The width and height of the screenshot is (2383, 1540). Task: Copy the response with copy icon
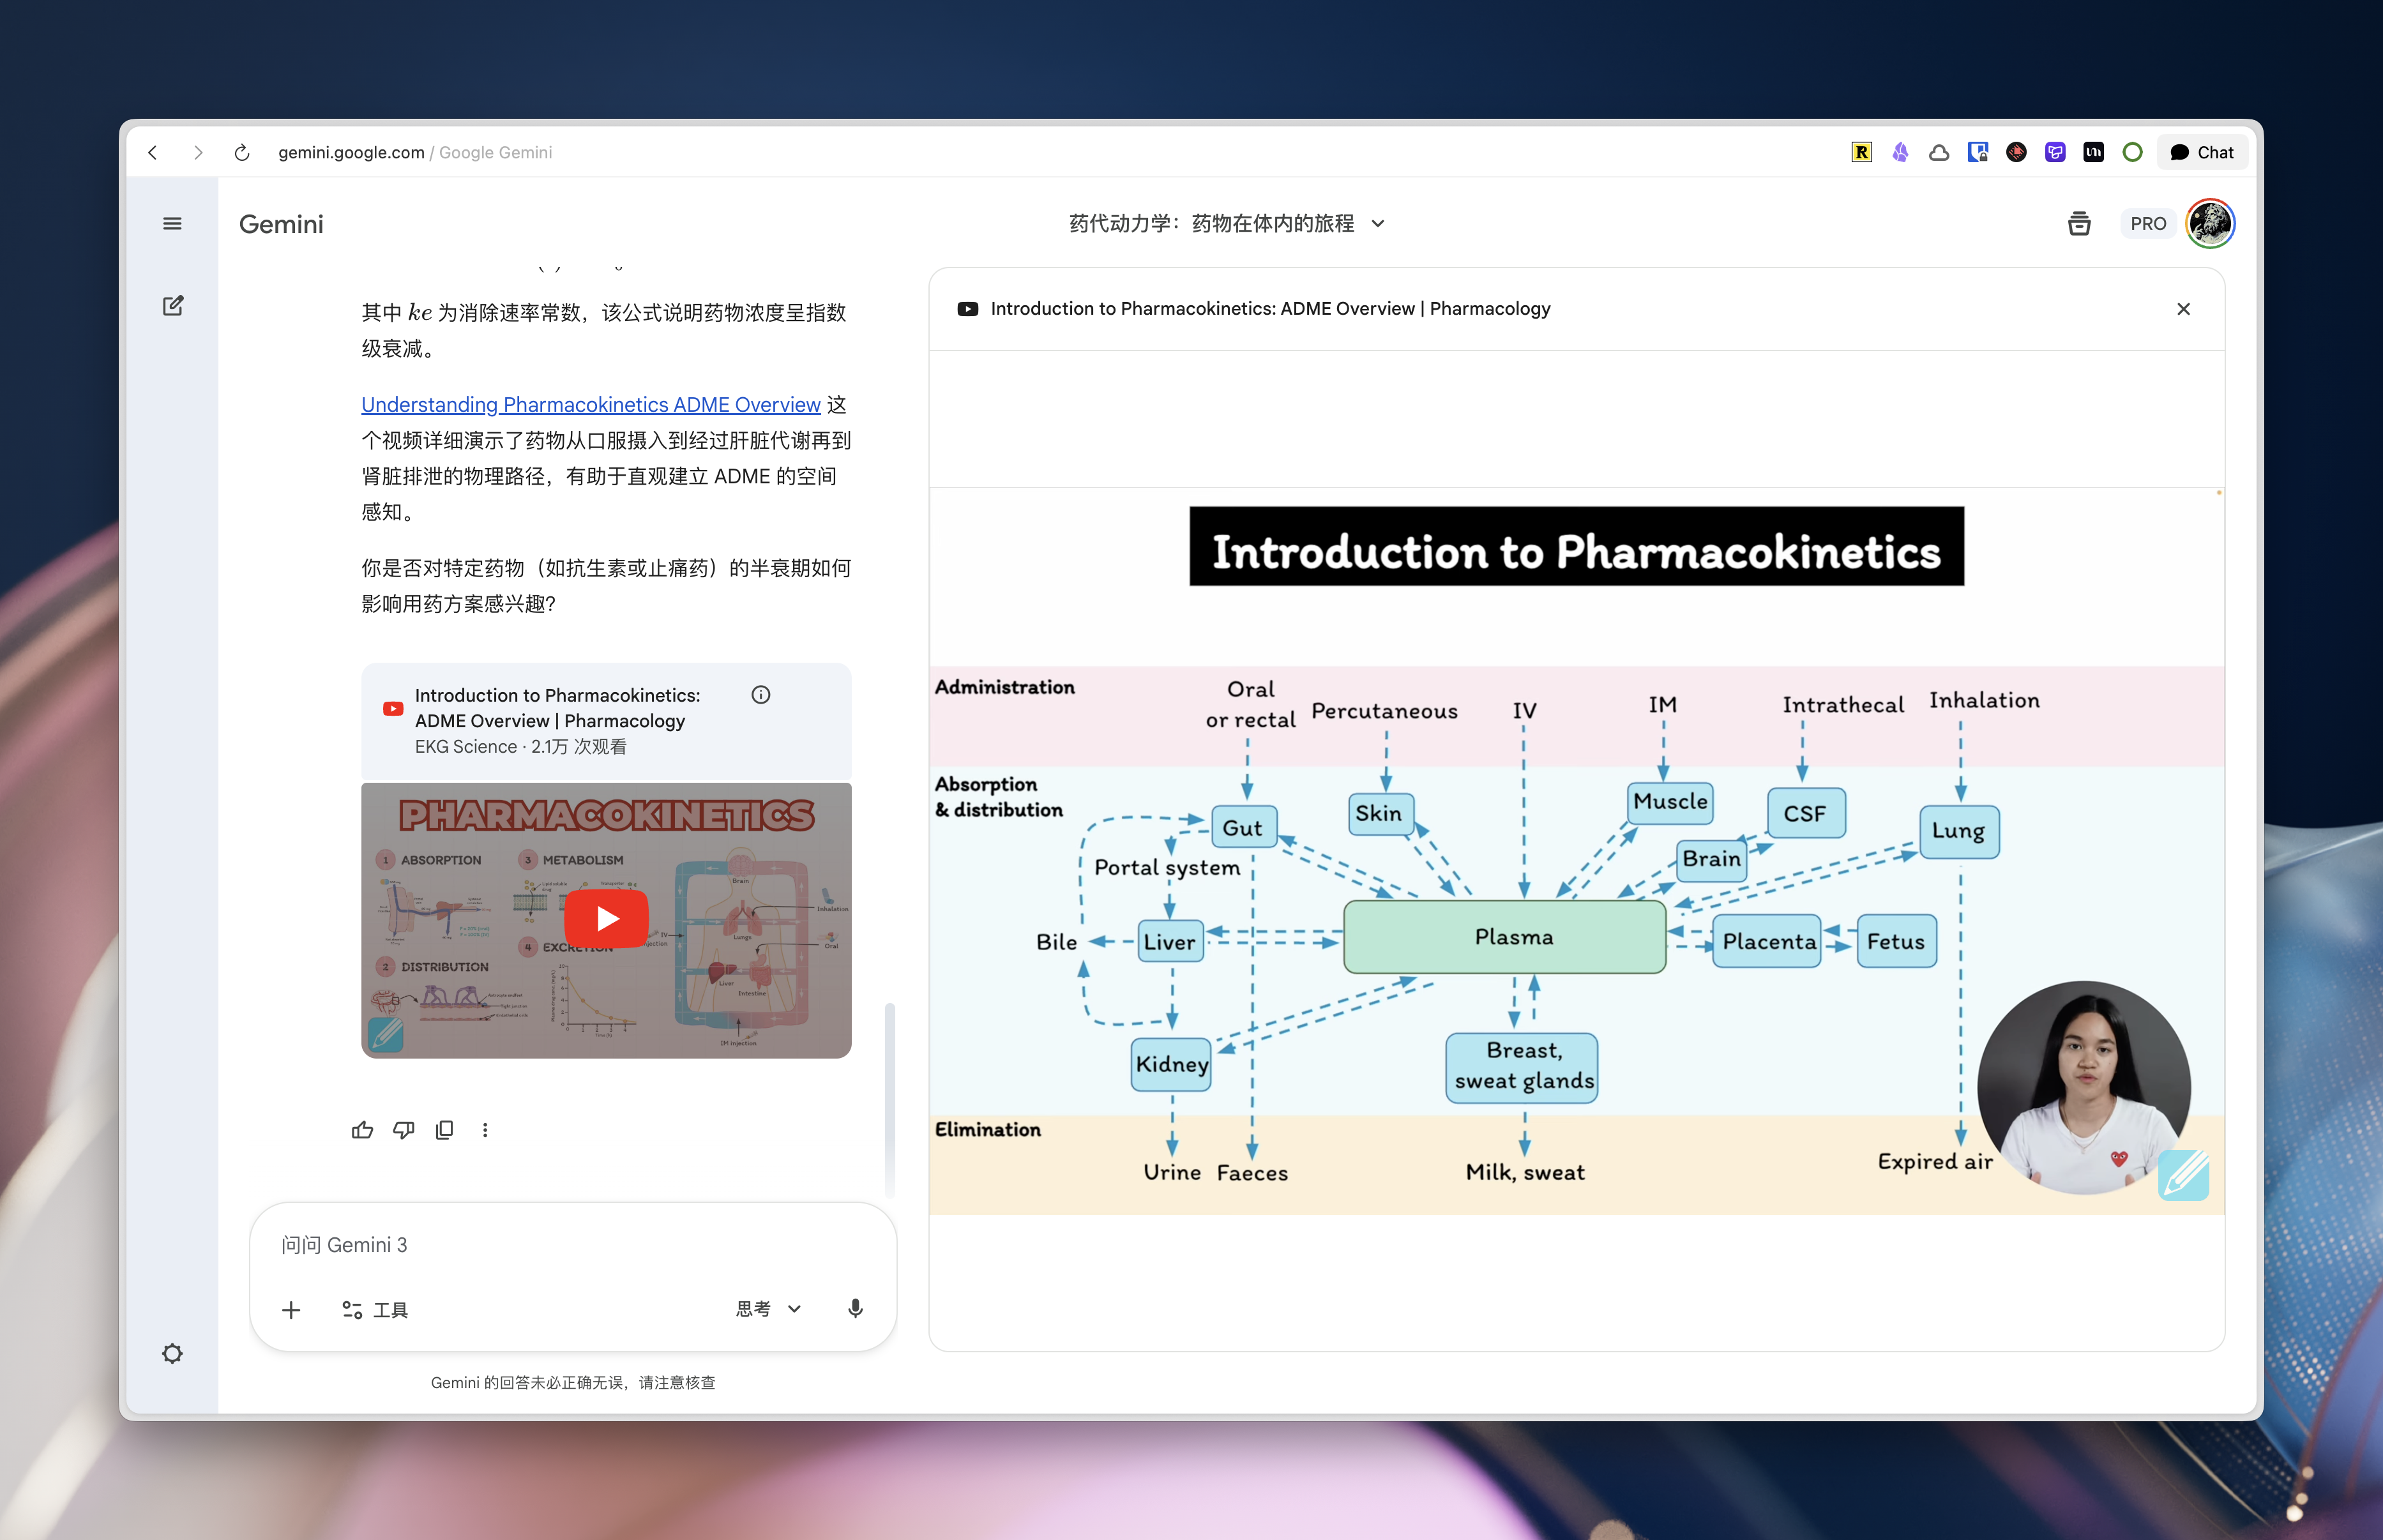(444, 1130)
